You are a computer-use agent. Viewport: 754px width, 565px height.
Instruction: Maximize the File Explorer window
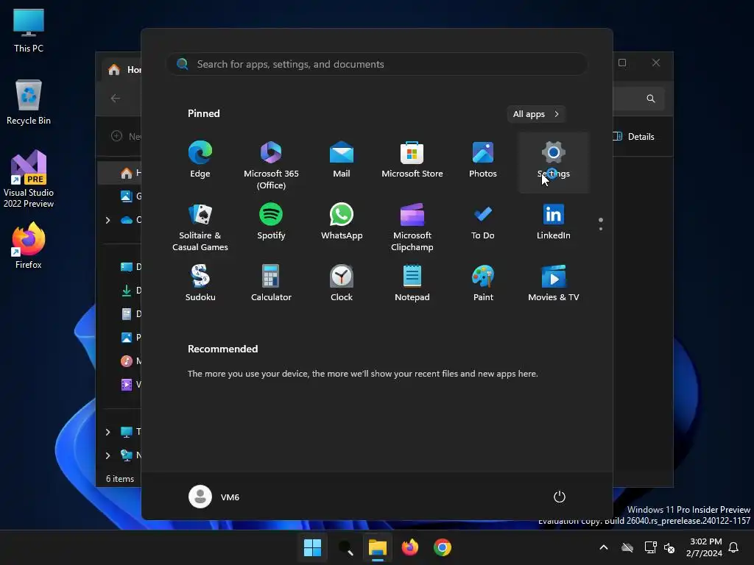click(622, 63)
